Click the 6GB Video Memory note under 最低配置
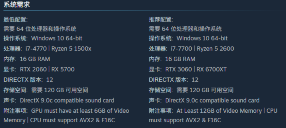 (66, 115)
